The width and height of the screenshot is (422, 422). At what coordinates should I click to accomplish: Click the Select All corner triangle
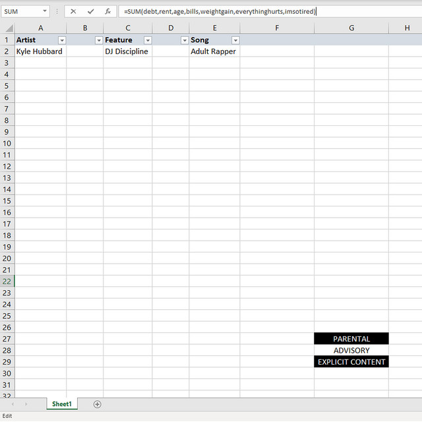7,28
